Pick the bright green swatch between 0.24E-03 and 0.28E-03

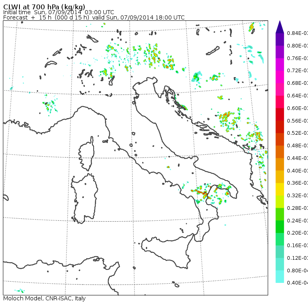pyautogui.click(x=280, y=214)
